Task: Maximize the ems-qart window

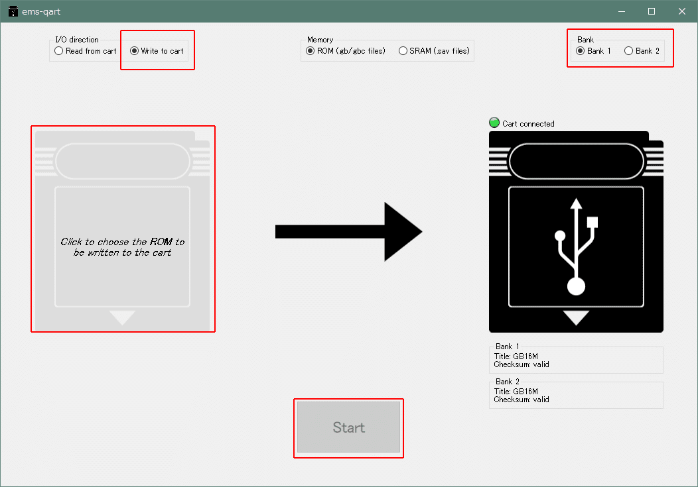Action: coord(652,11)
